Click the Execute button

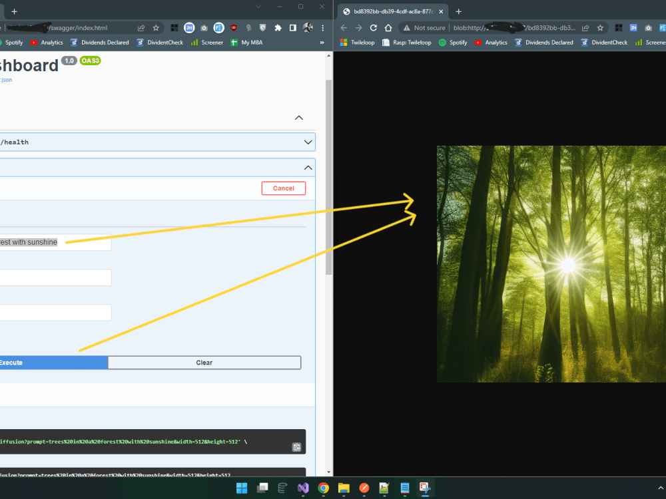click(53, 363)
